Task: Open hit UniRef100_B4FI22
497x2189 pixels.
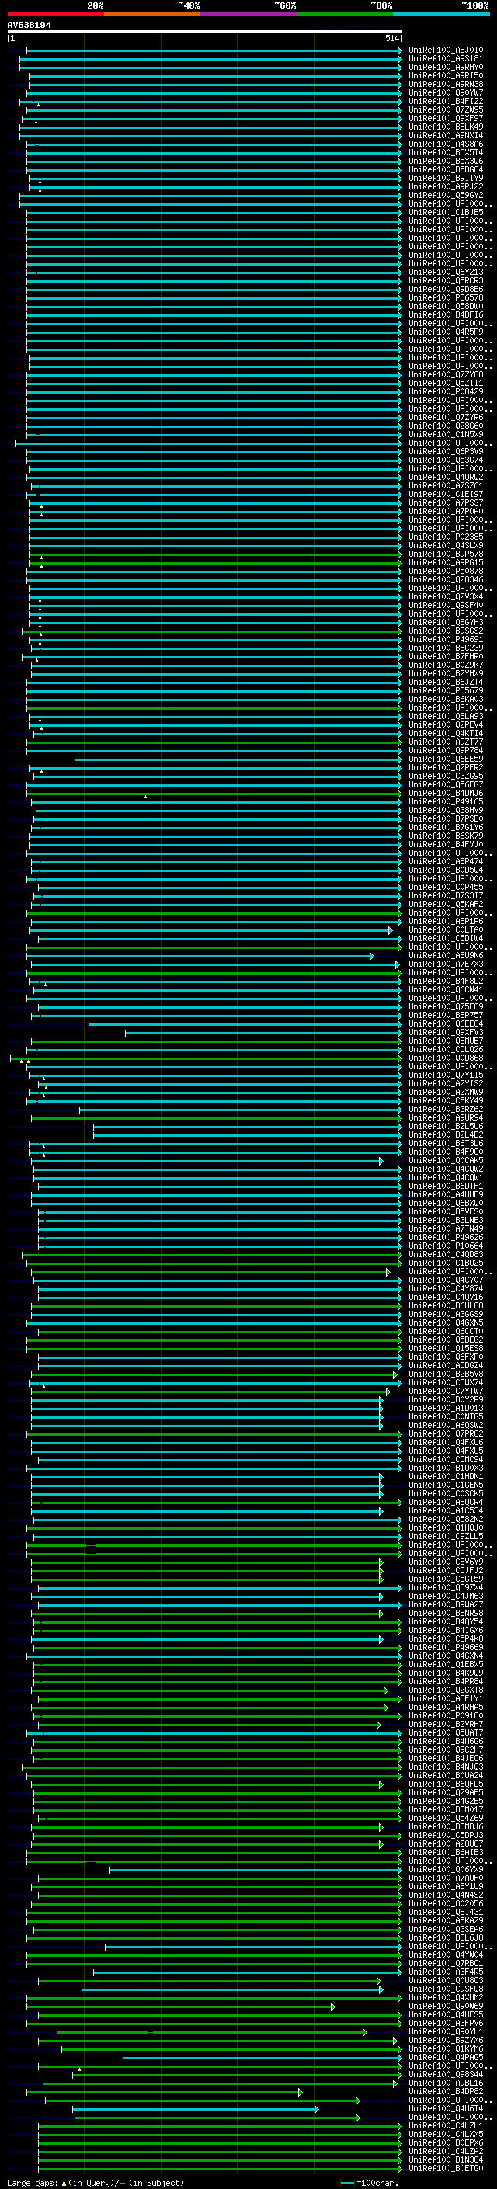Action: point(446,101)
